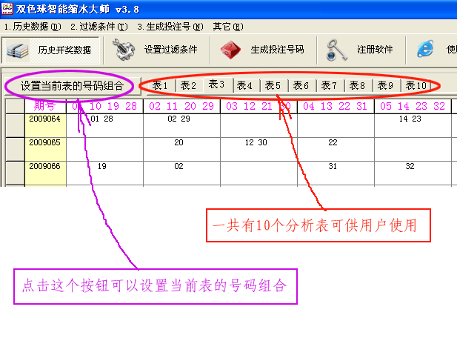Switch to the 表7 tab
The image size is (457, 341).
point(329,85)
